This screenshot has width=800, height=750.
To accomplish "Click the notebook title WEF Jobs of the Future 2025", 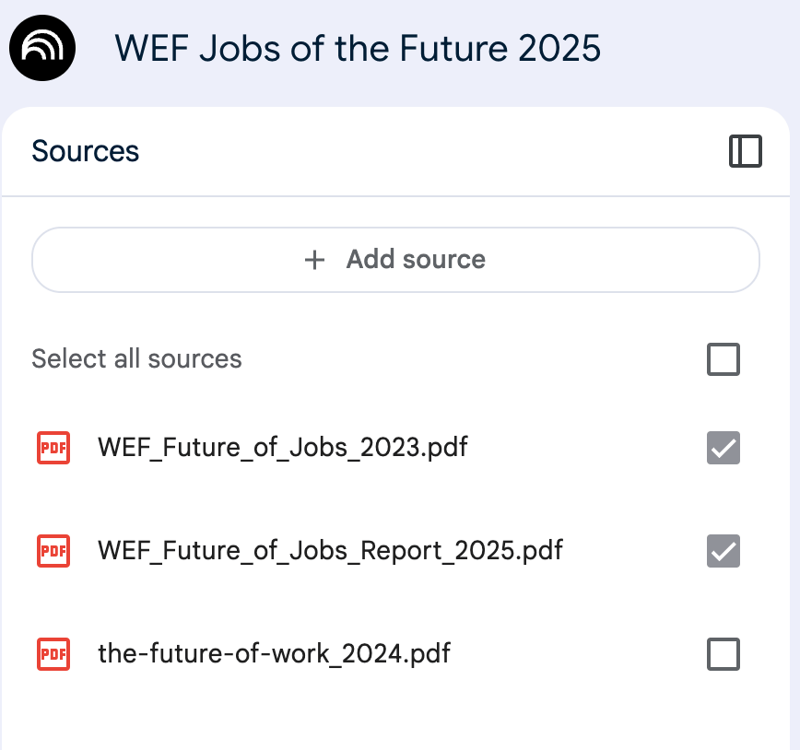I will click(358, 47).
